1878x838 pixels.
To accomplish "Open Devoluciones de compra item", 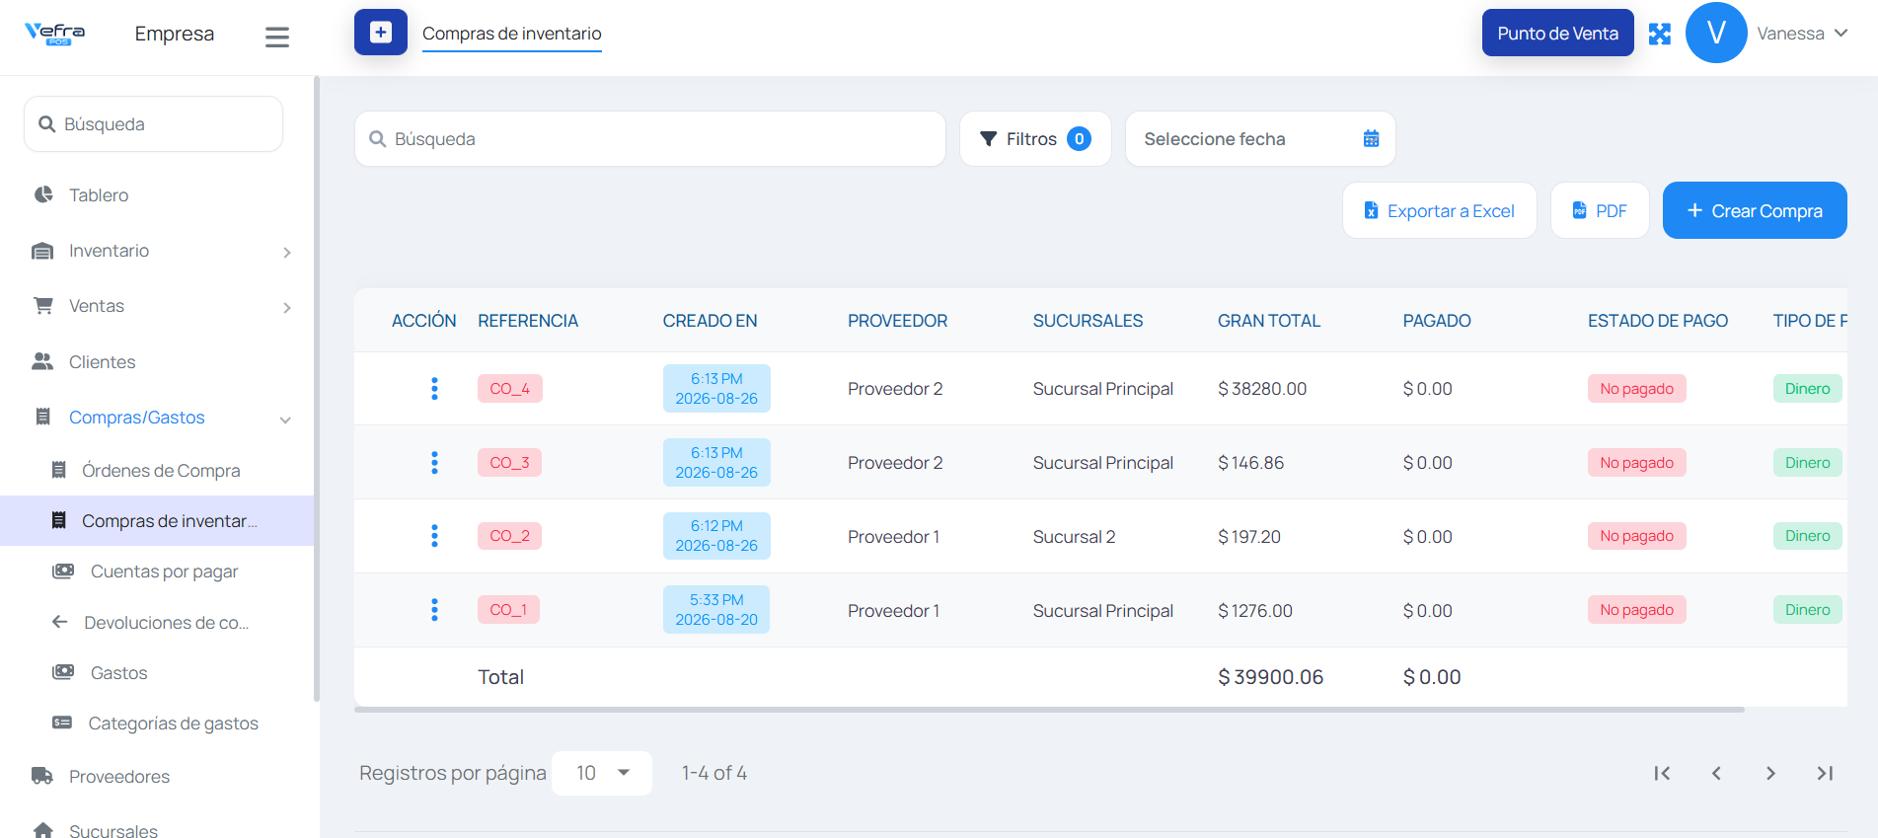I will pos(166,623).
